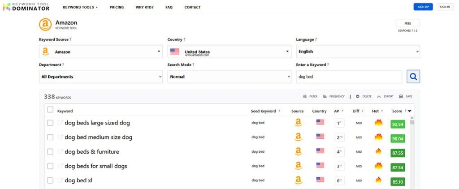Click the Diff column header

[356, 111]
